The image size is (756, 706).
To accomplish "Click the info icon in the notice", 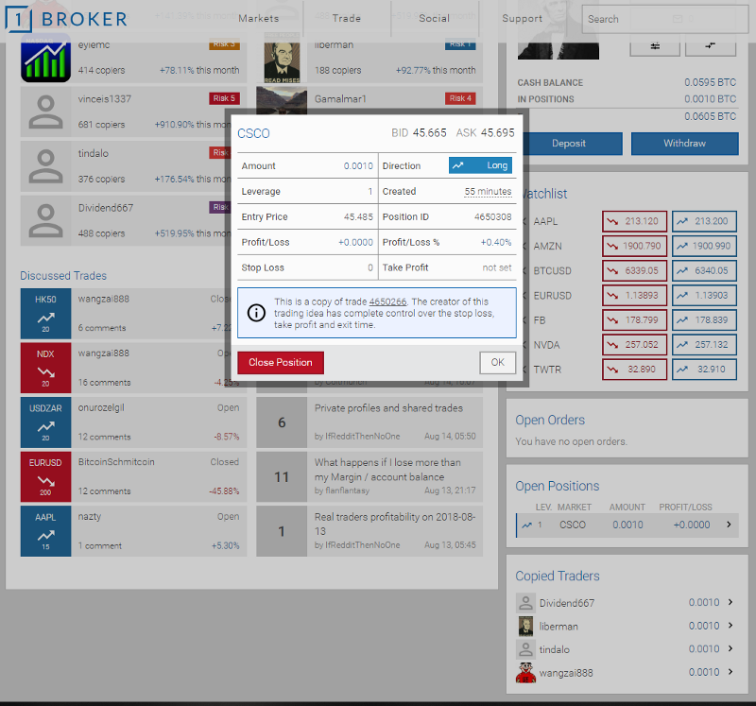I will click(256, 313).
